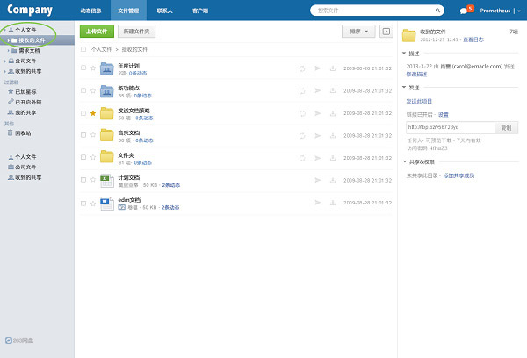Tick the select-all checkbox beside the breadcrumb
The width and height of the screenshot is (527, 358).
pyautogui.click(x=83, y=49)
